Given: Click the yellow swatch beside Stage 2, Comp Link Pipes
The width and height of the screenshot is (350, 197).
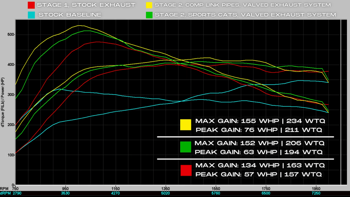Looking at the screenshot, I should 149,5.
